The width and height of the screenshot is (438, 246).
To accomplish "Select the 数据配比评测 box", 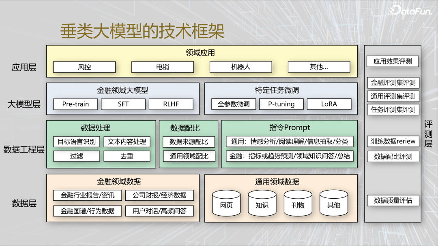I will tap(393, 157).
